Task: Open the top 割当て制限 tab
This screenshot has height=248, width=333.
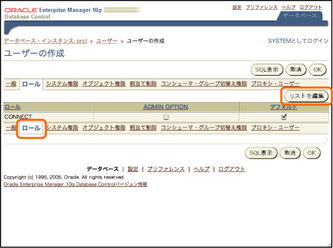Action: point(143,84)
